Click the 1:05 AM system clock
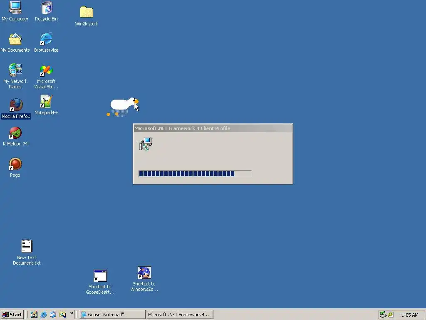The width and height of the screenshot is (426, 320). coord(410,315)
